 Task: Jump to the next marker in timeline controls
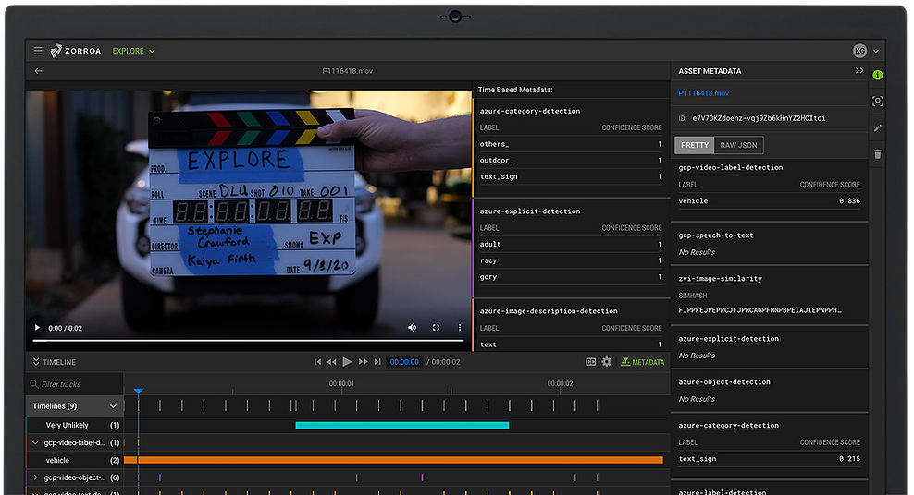[377, 362]
